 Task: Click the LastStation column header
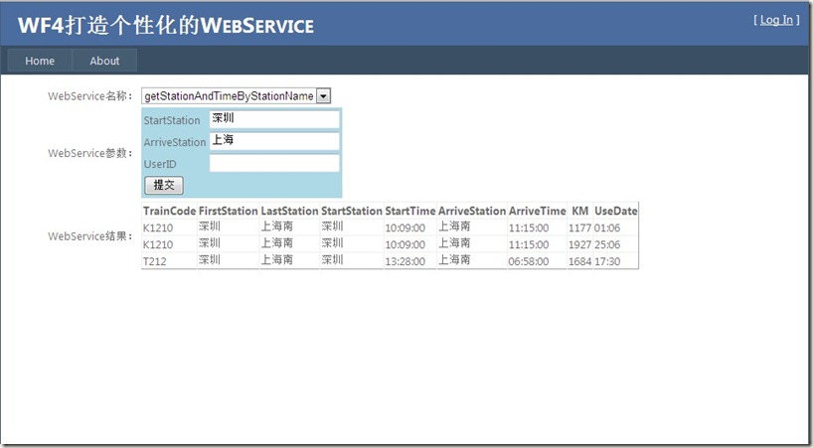coord(289,211)
